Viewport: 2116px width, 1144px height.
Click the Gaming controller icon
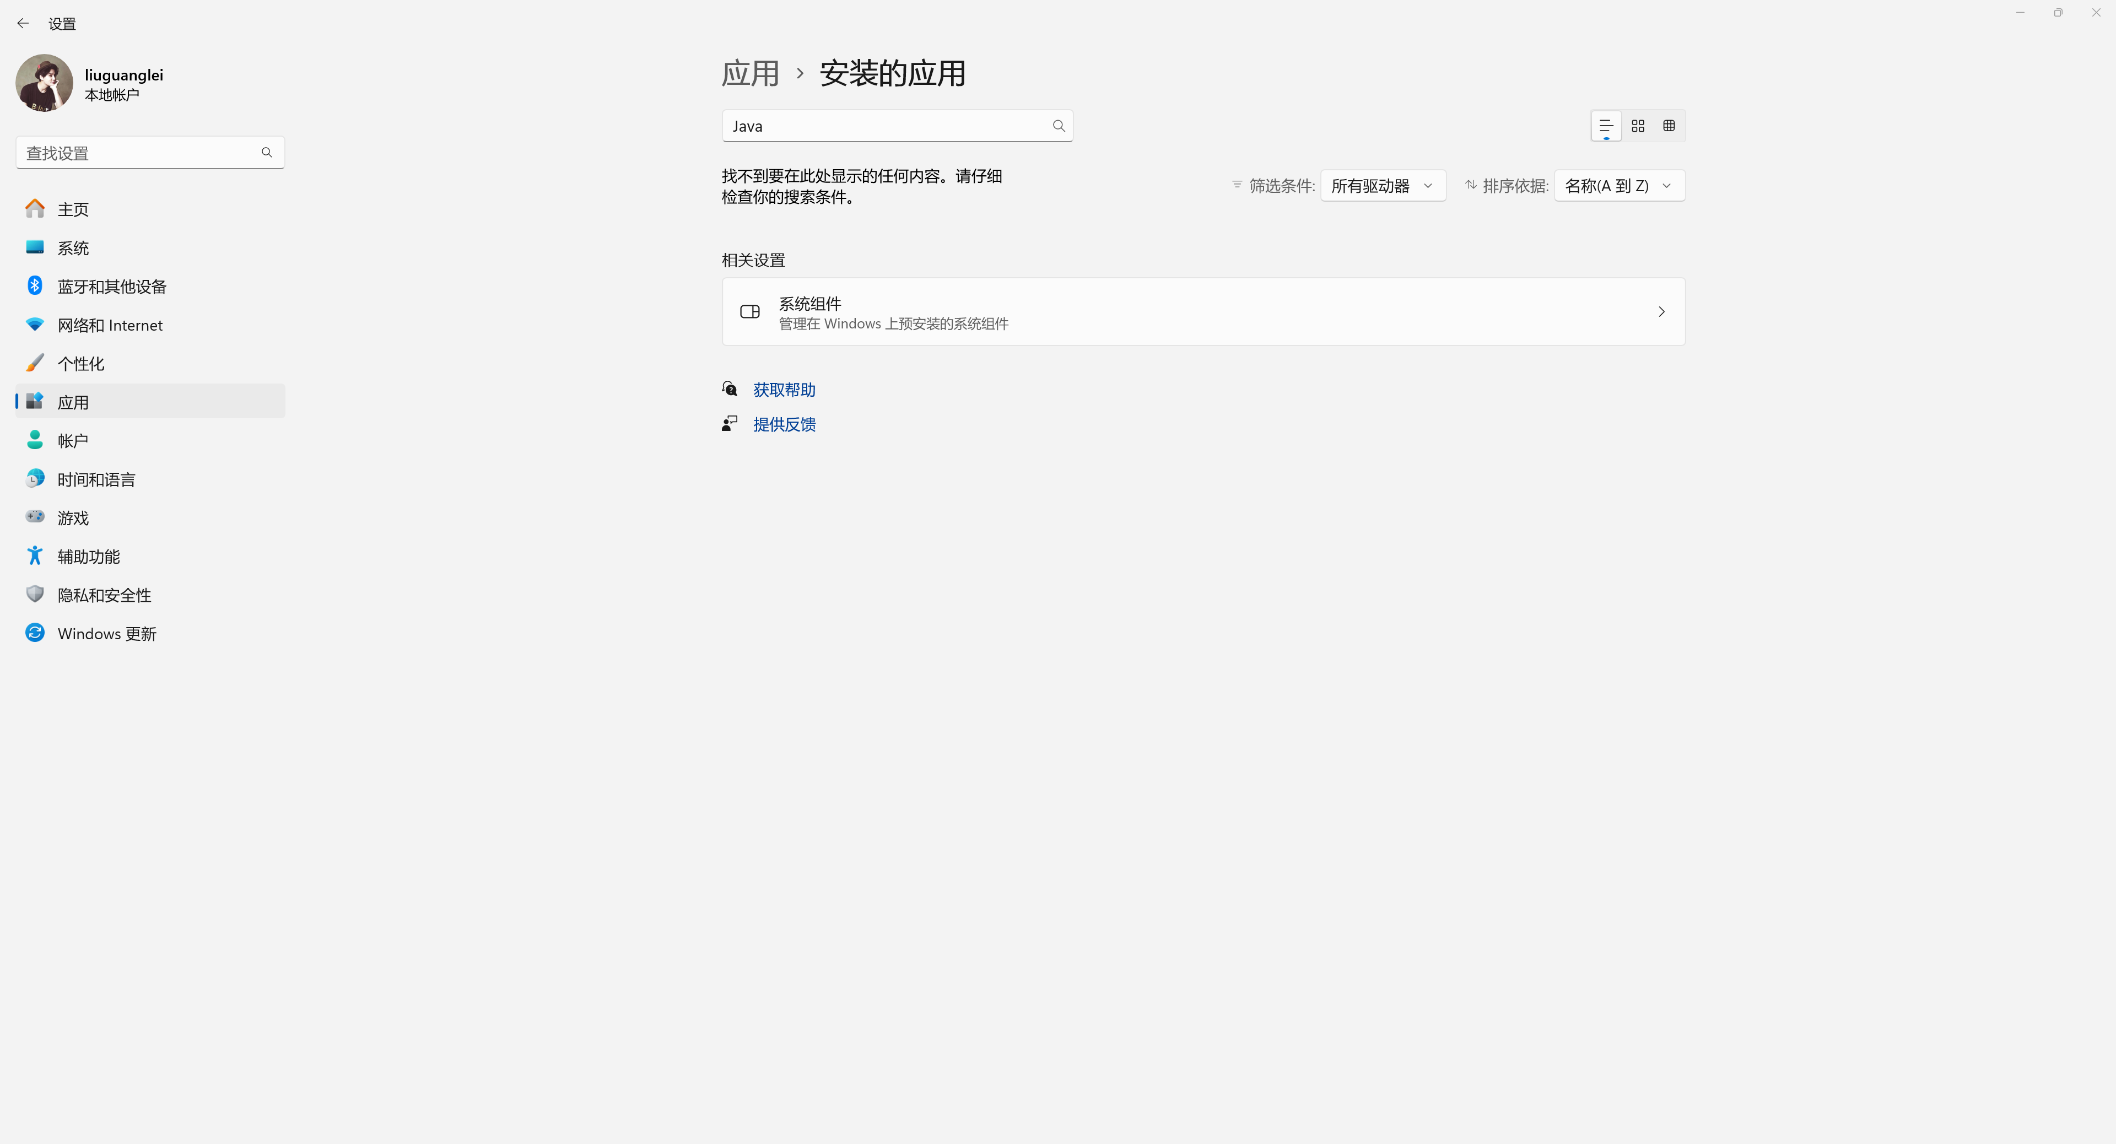(x=35, y=517)
